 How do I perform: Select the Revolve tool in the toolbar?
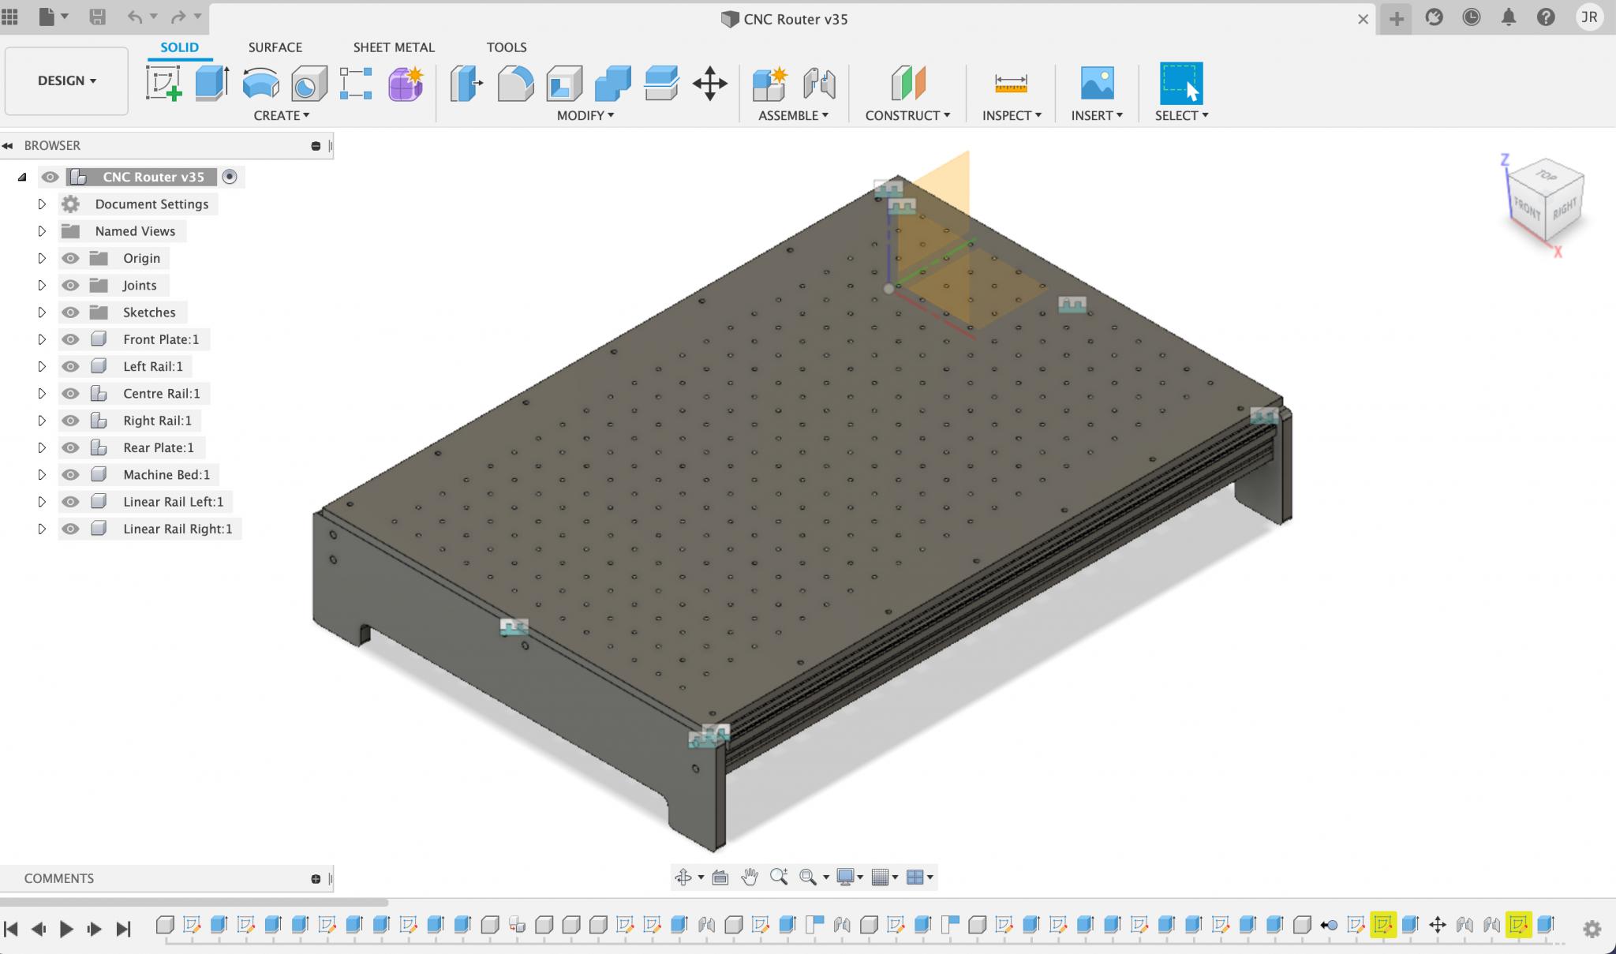[260, 83]
